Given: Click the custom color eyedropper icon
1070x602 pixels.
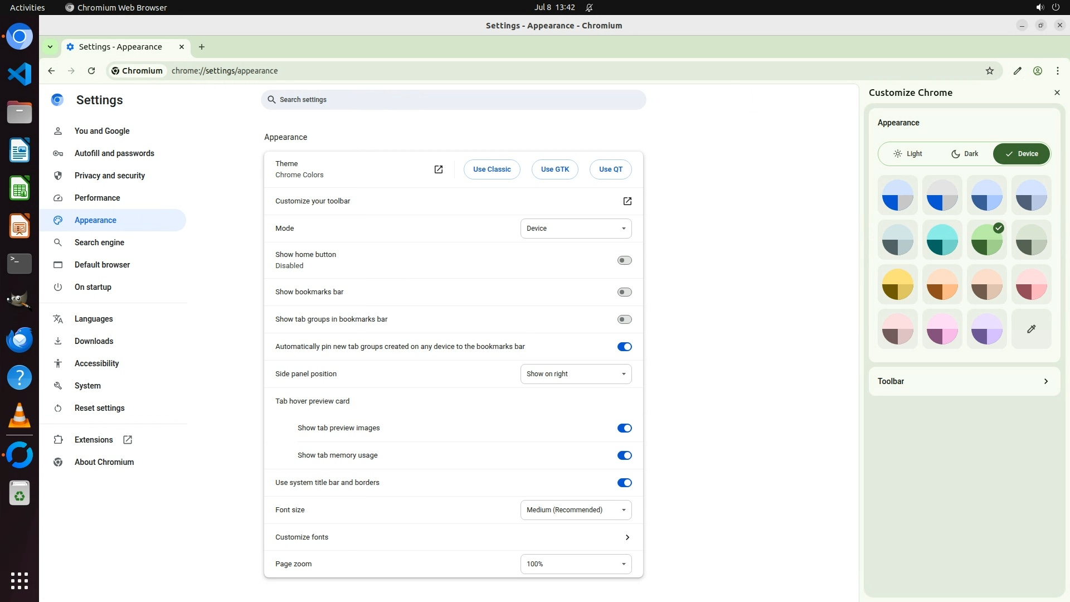Looking at the screenshot, I should click(x=1032, y=329).
